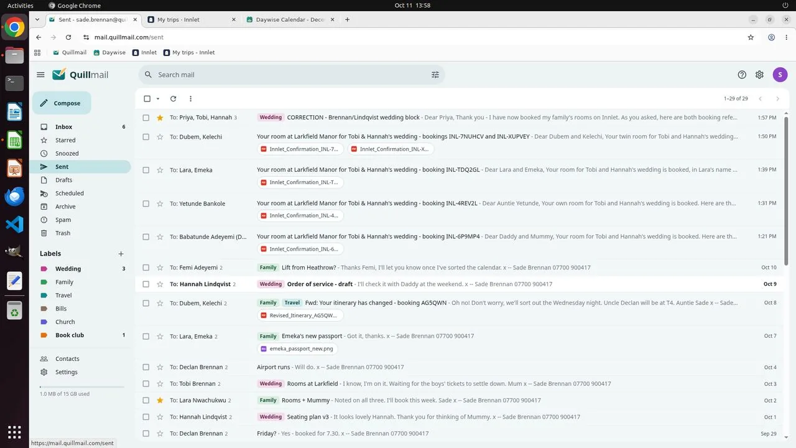
Task: Open the Friday? email to Declan Brennan
Action: [459, 433]
